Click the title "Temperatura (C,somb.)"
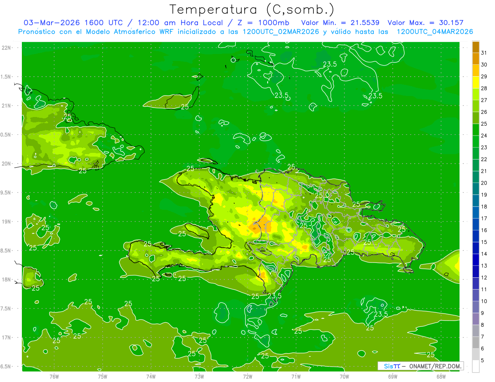This screenshot has height=382, width=495. (252, 9)
